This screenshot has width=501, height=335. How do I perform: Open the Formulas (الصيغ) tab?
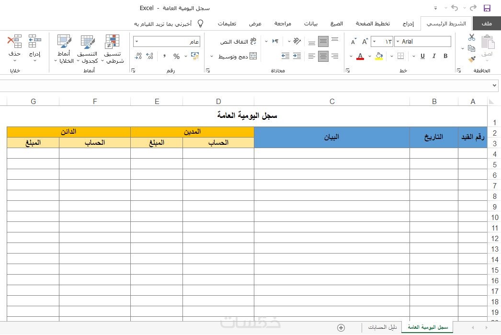pyautogui.click(x=336, y=23)
